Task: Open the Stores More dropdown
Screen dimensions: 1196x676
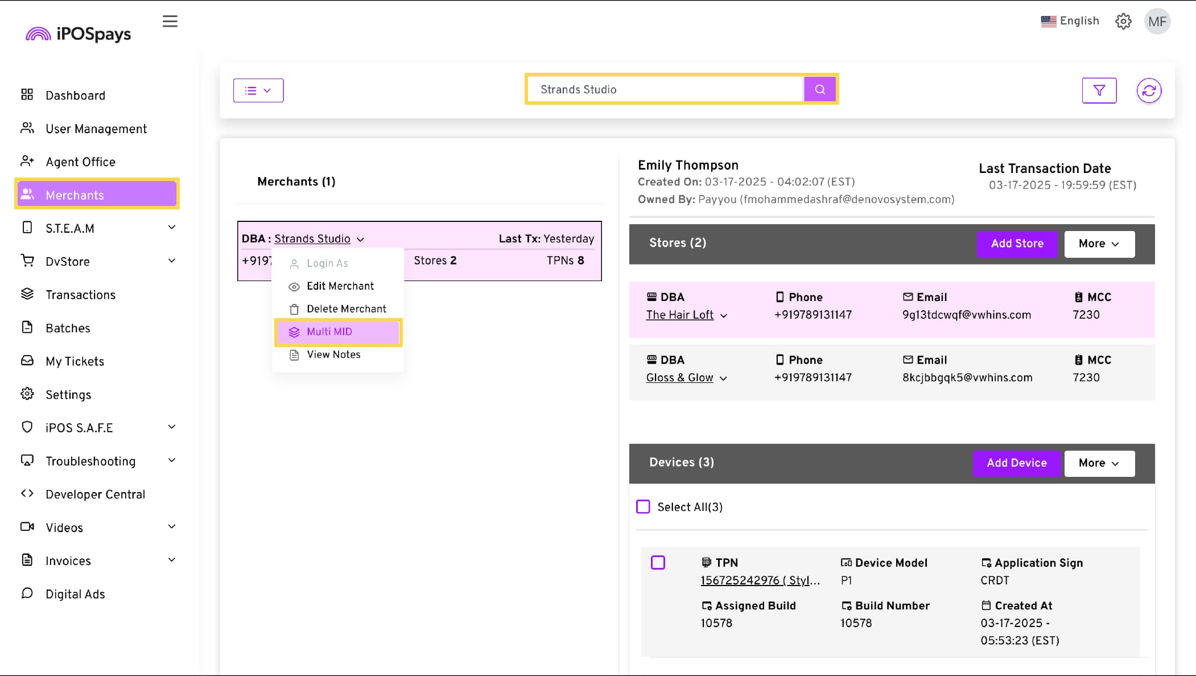Action: [1099, 244]
